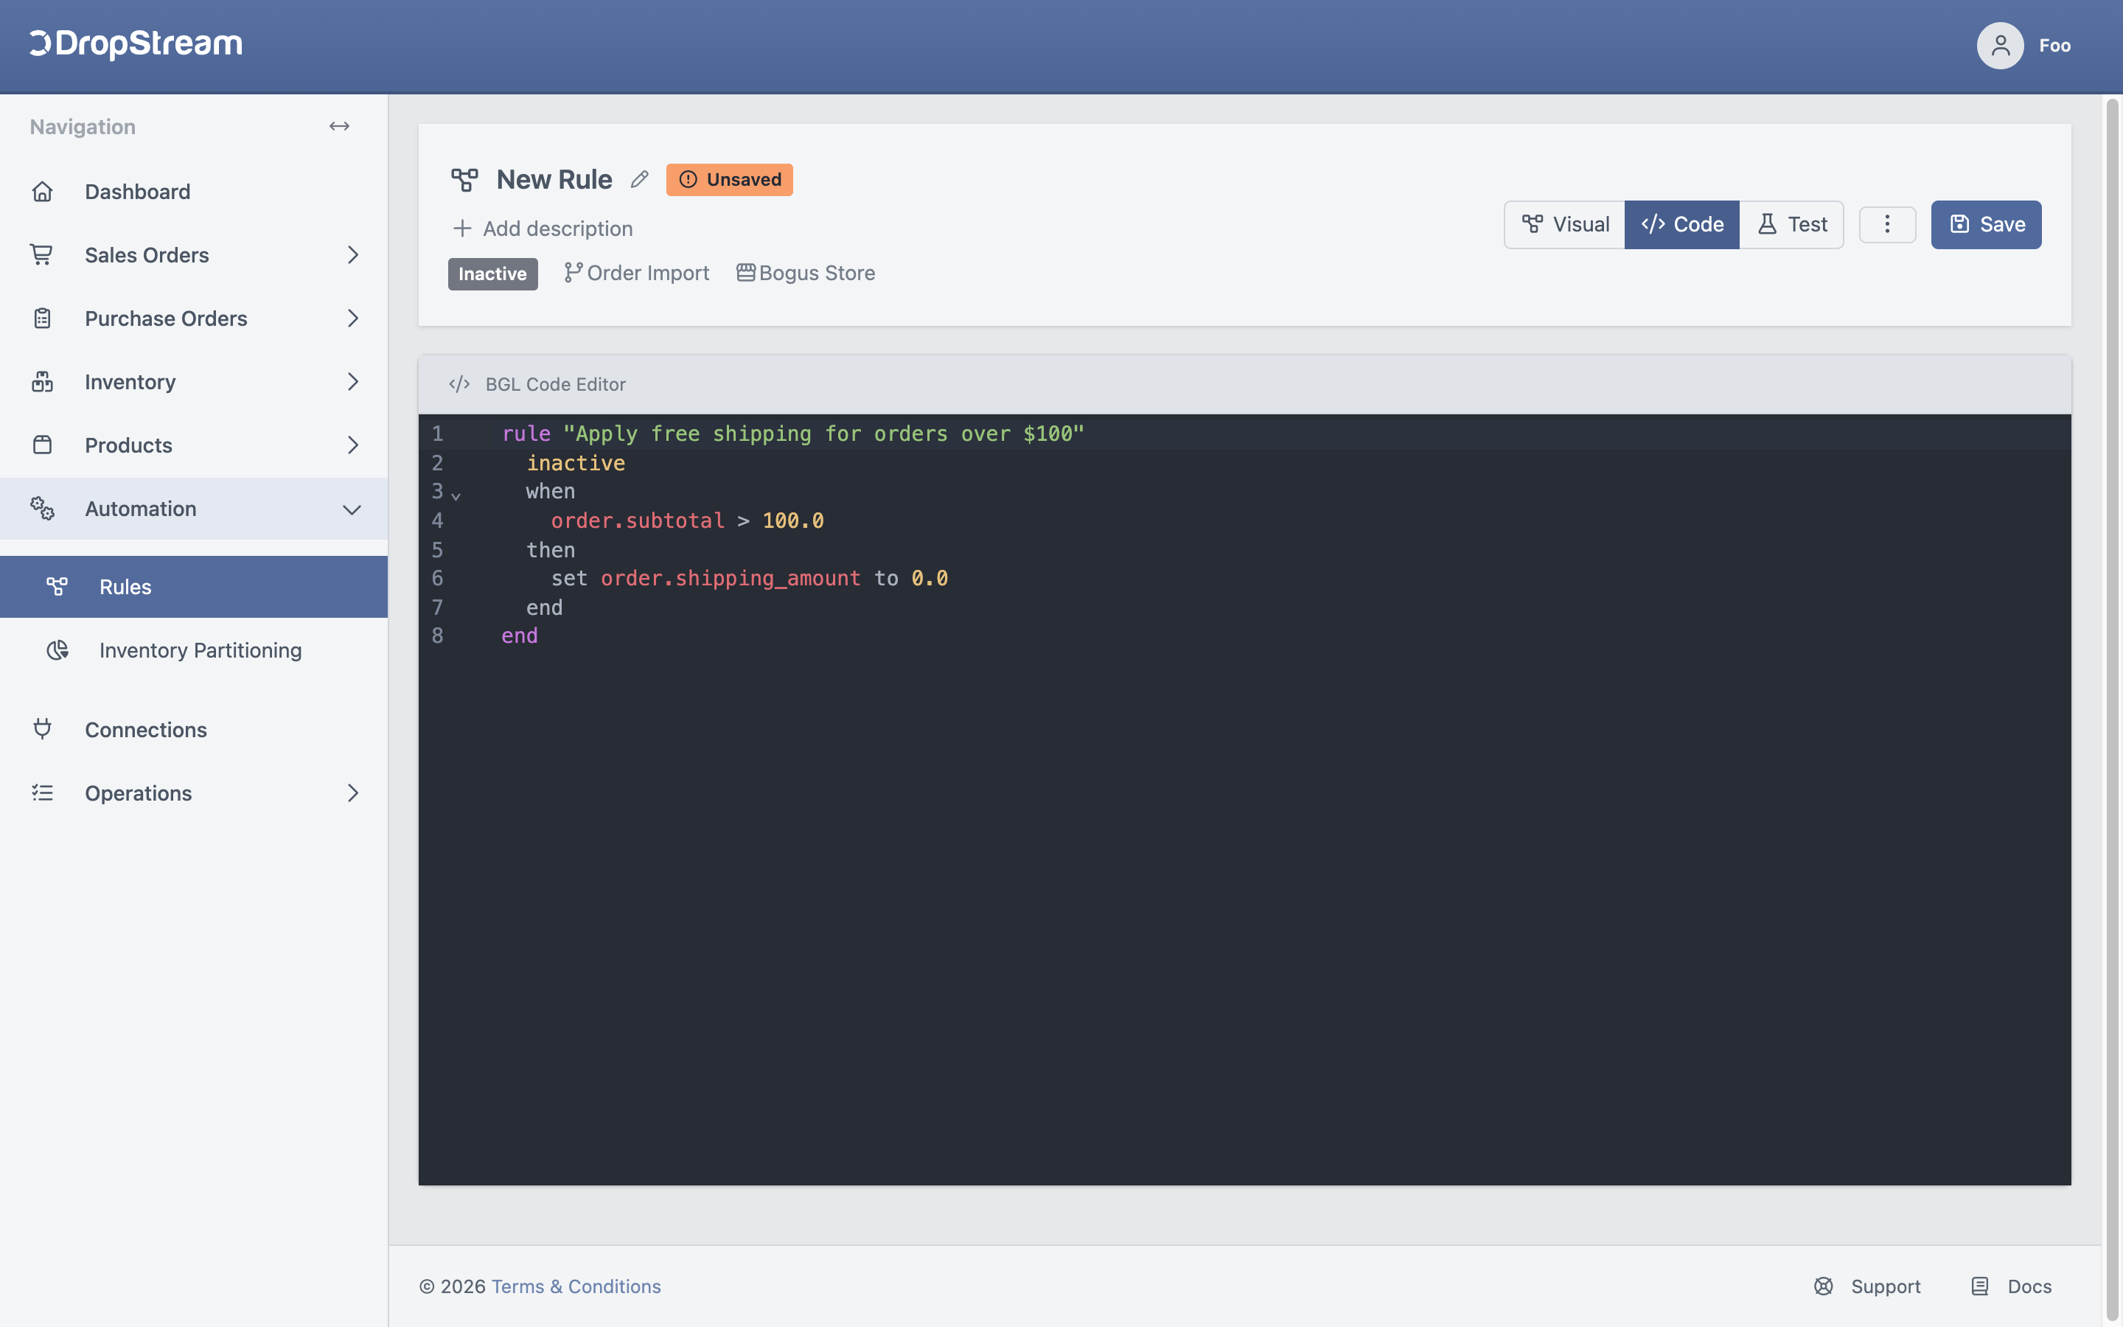This screenshot has width=2123, height=1327.
Task: Toggle the Inactive status badge
Action: coord(492,274)
